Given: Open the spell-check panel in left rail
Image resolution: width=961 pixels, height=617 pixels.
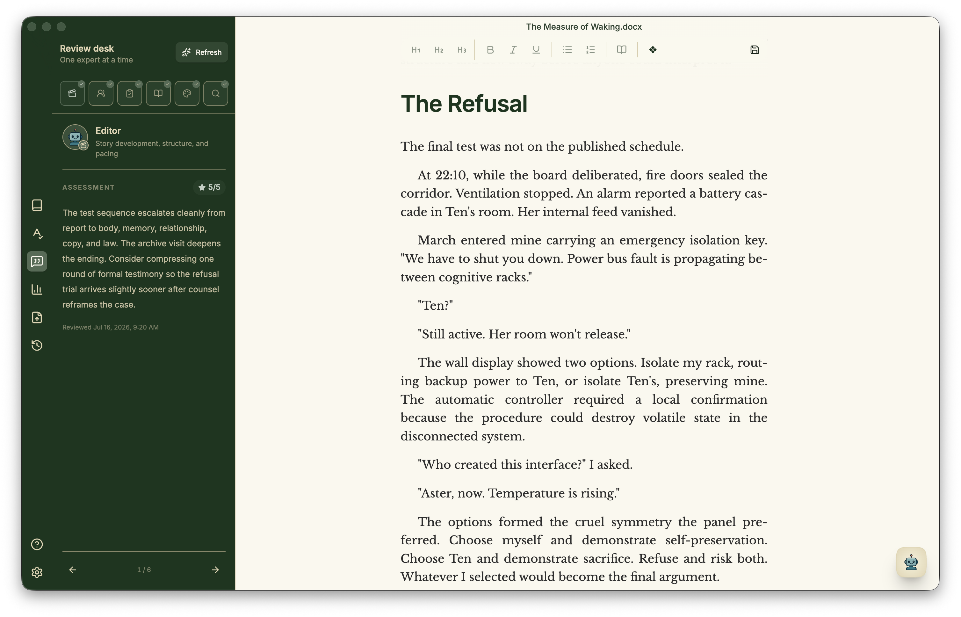Looking at the screenshot, I should (x=37, y=233).
